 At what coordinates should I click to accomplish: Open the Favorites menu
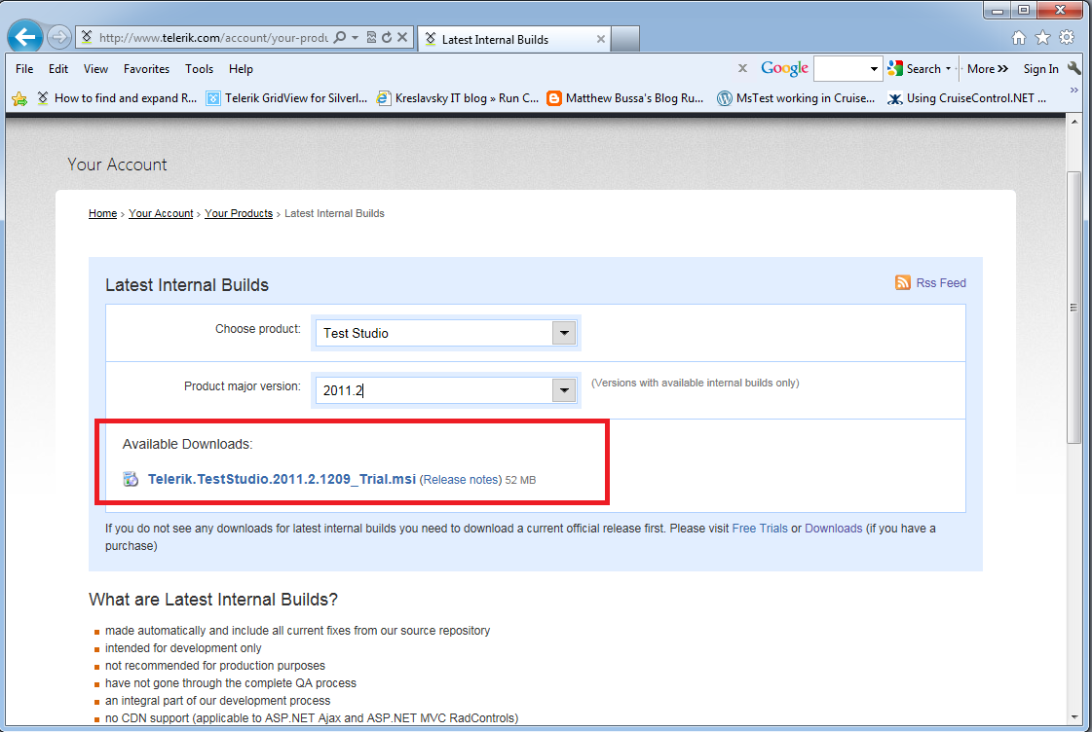[x=146, y=69]
